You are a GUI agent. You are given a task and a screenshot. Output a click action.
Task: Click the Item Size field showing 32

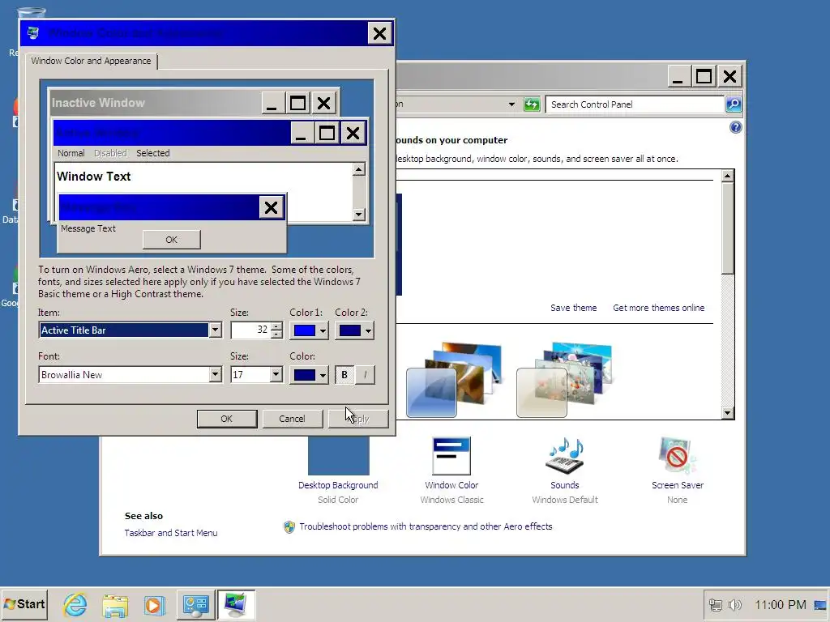251,330
